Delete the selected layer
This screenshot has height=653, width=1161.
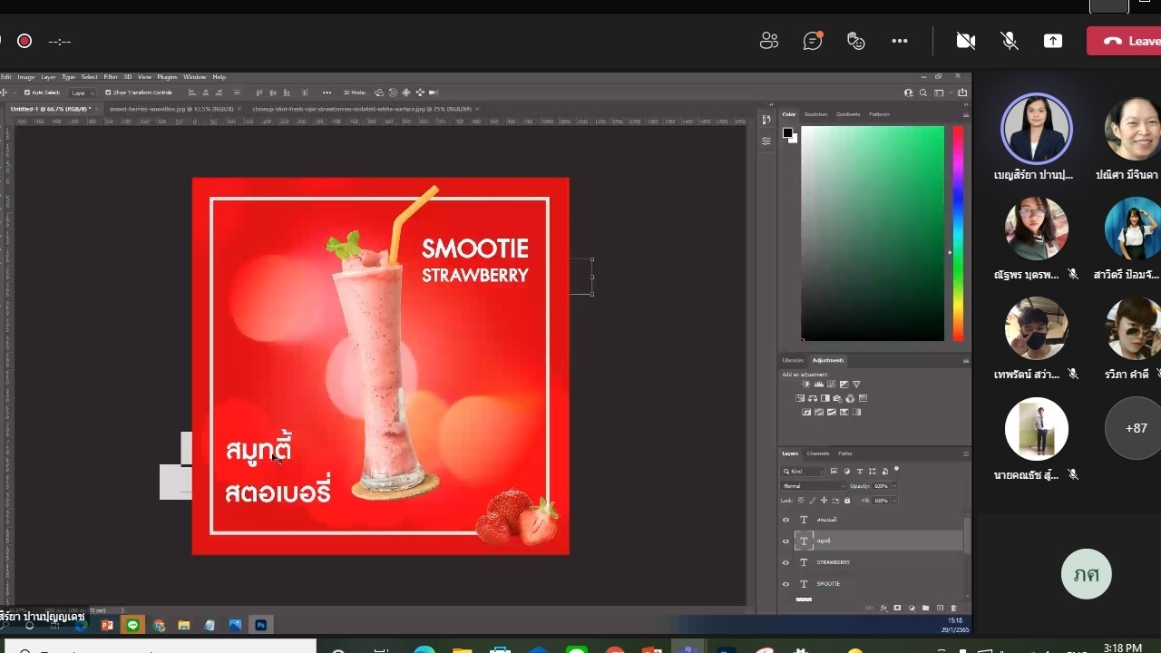[953, 609]
